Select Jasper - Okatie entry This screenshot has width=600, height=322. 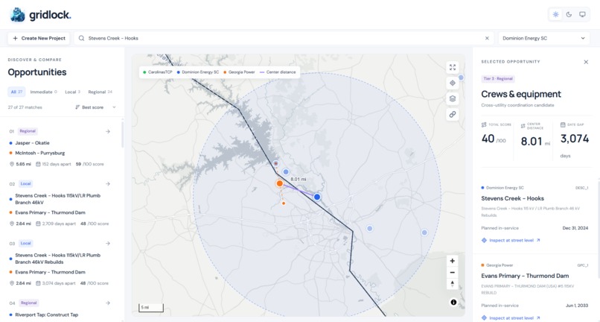[x=32, y=143]
